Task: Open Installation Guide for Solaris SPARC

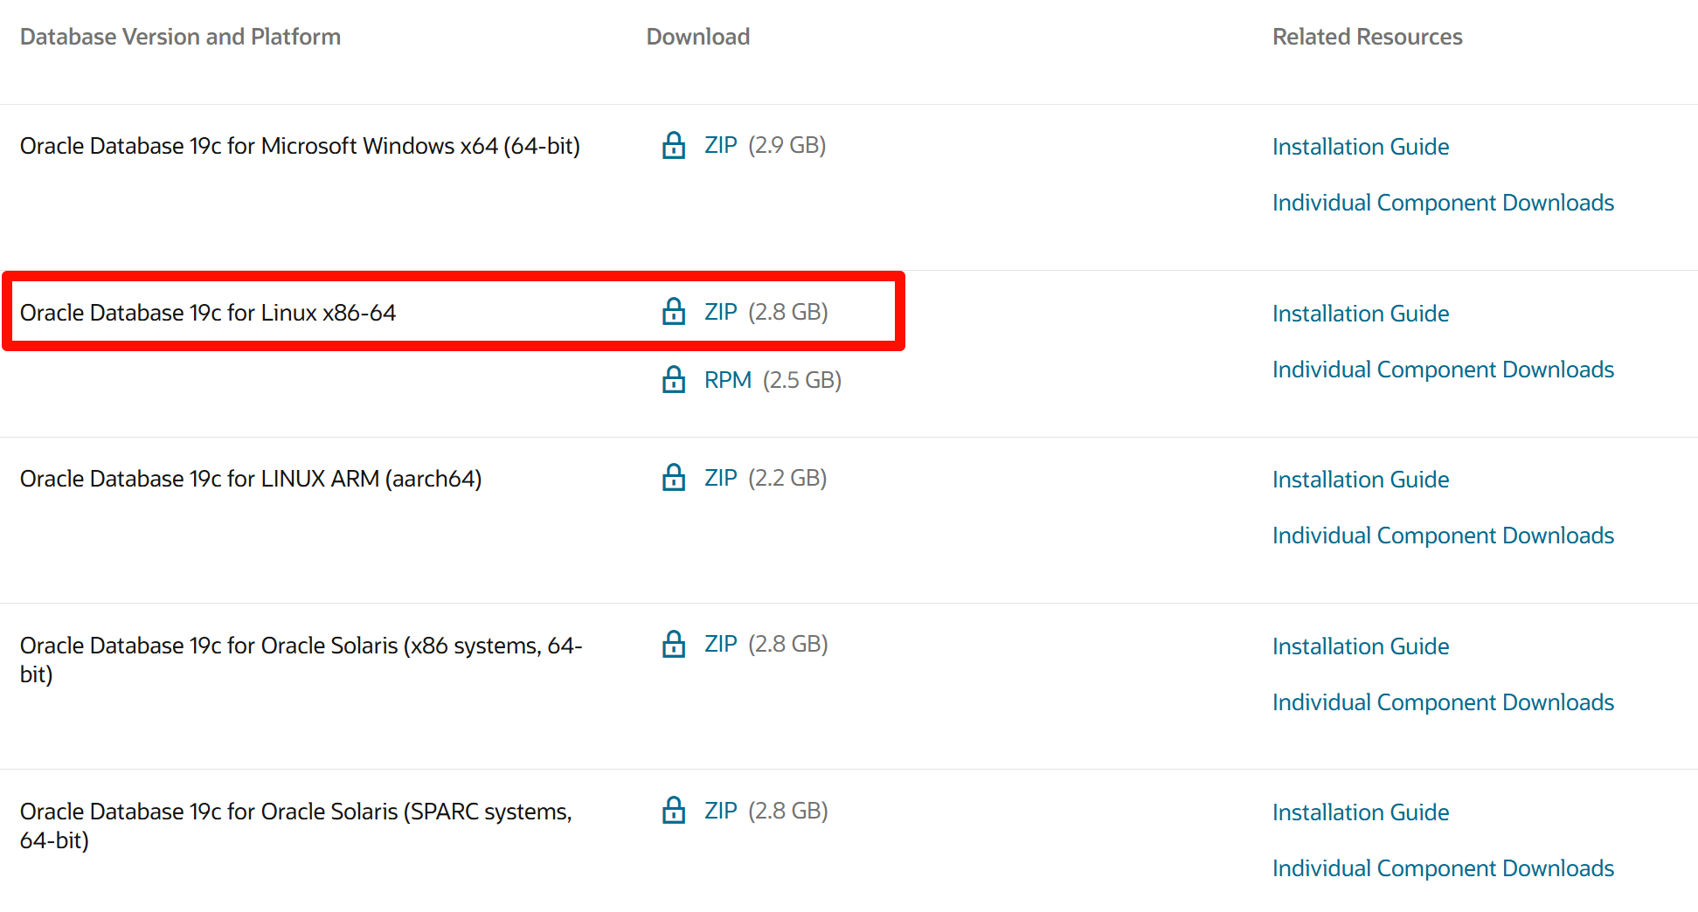Action: pyautogui.click(x=1360, y=812)
